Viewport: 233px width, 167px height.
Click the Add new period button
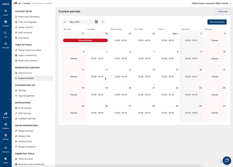(217, 22)
